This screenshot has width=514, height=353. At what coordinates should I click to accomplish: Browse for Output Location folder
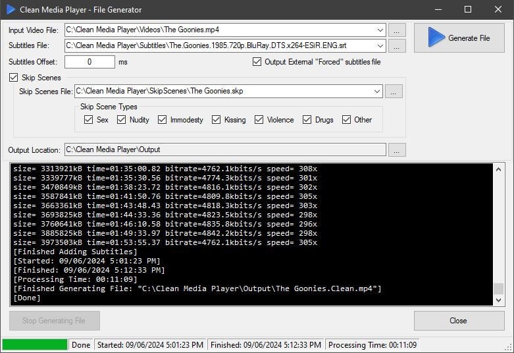tap(397, 150)
